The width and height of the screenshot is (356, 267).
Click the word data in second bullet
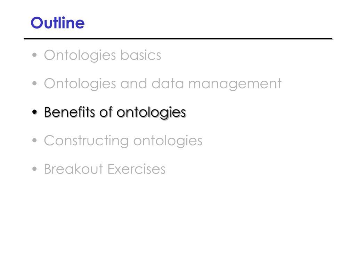click(168, 83)
